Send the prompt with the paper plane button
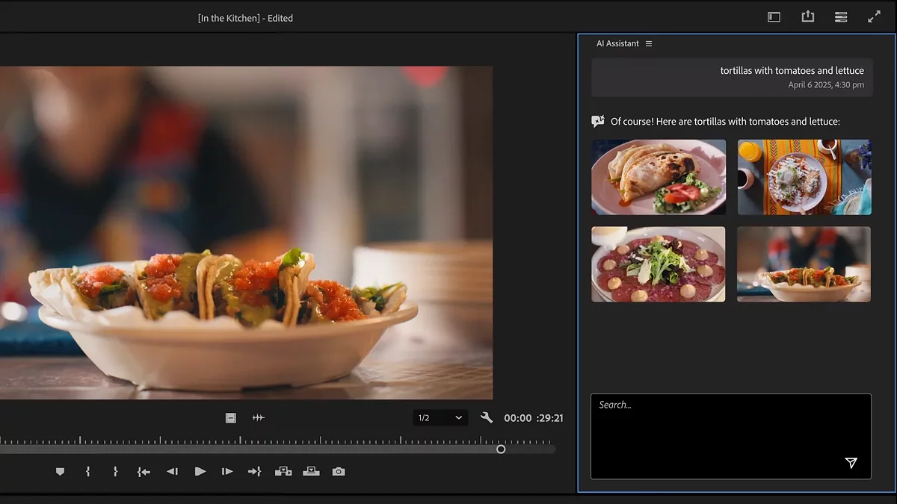The height and width of the screenshot is (504, 897). click(851, 463)
